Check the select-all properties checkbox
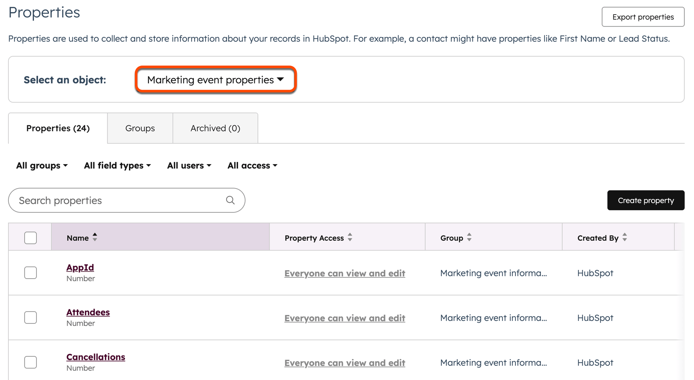694x380 pixels. (x=30, y=237)
